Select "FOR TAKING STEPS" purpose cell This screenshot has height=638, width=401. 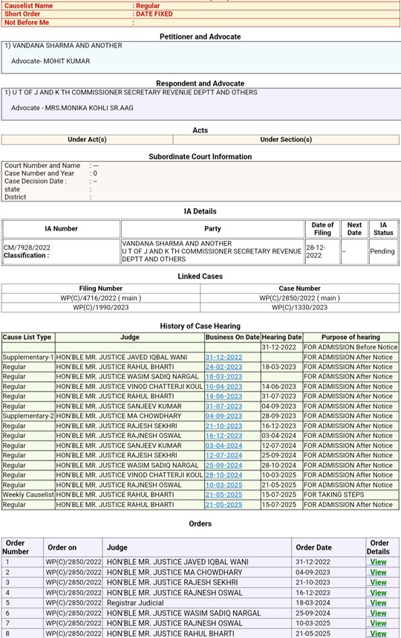334,494
